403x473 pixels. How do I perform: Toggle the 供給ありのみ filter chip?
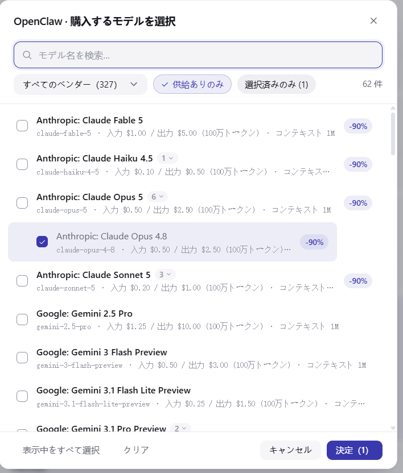pyautogui.click(x=192, y=85)
